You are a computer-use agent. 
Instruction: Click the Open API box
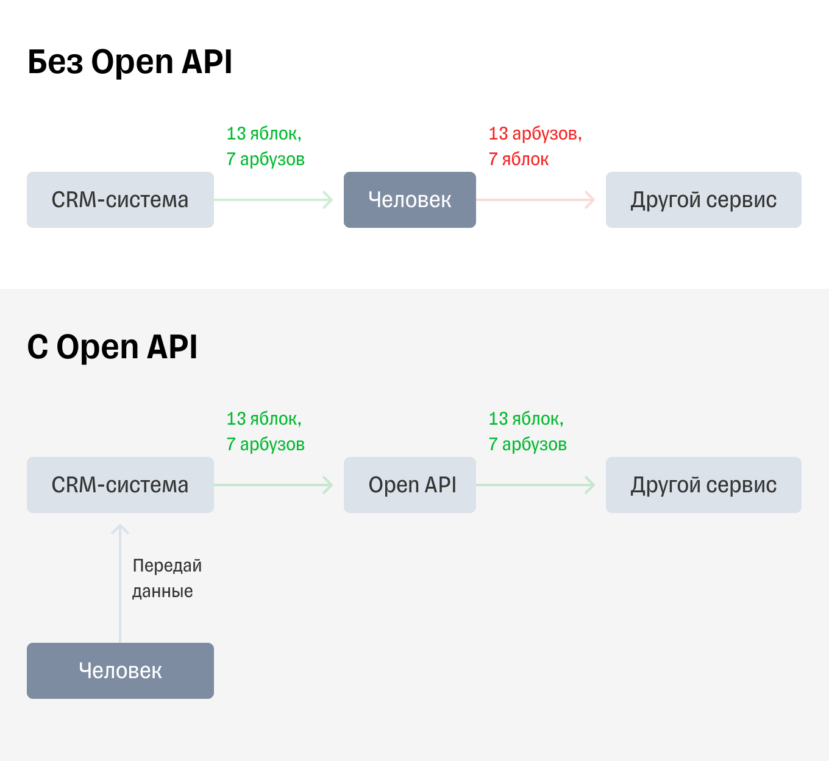click(x=410, y=485)
